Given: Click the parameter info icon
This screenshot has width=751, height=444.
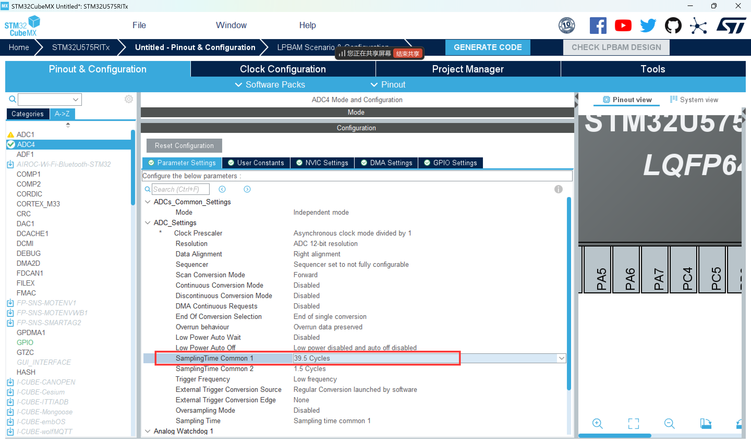Looking at the screenshot, I should click(x=558, y=189).
